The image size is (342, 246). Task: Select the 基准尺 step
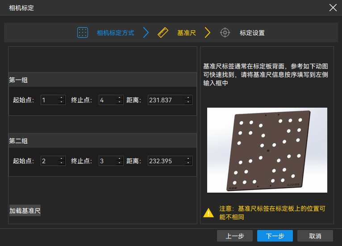tap(187, 33)
